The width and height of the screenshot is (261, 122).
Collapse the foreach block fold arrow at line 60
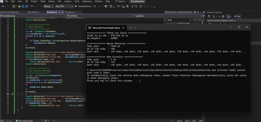tap(15, 82)
